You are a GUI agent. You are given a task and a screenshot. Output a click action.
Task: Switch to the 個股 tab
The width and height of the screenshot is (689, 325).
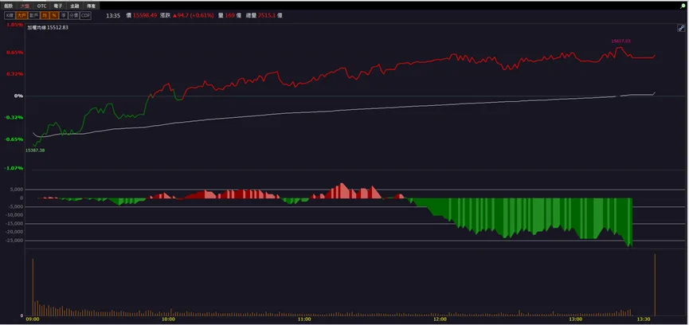pos(8,6)
